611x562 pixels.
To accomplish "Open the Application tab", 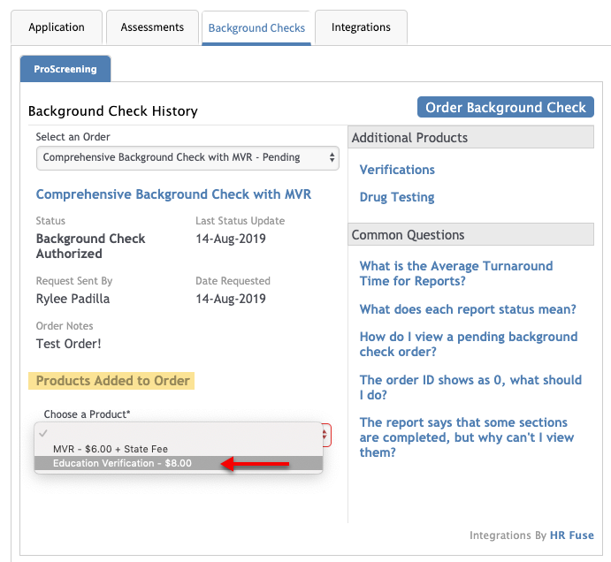I will (57, 27).
